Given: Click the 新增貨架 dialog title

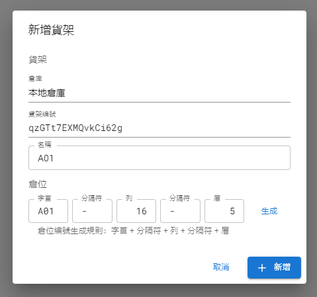Looking at the screenshot, I should pos(51,30).
